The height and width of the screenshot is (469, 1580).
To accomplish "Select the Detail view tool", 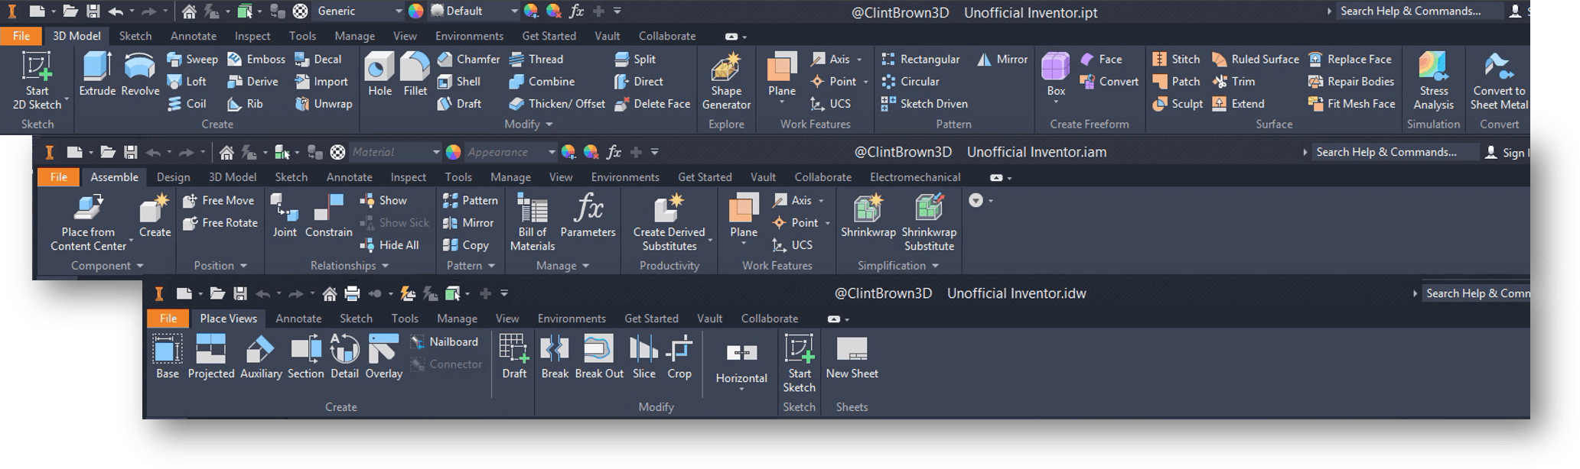I will coord(344,357).
